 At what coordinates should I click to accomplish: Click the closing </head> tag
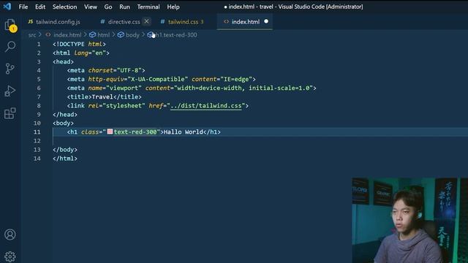point(65,114)
